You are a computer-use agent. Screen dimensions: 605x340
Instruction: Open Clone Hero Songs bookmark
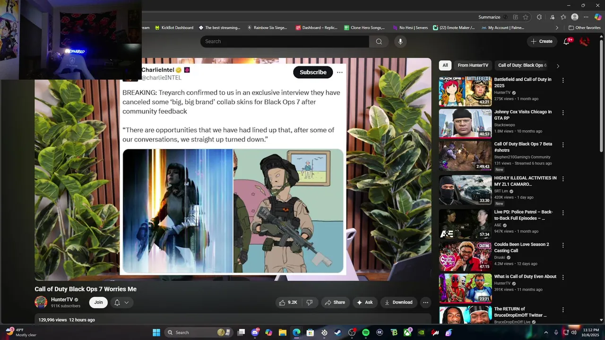tap(364, 28)
